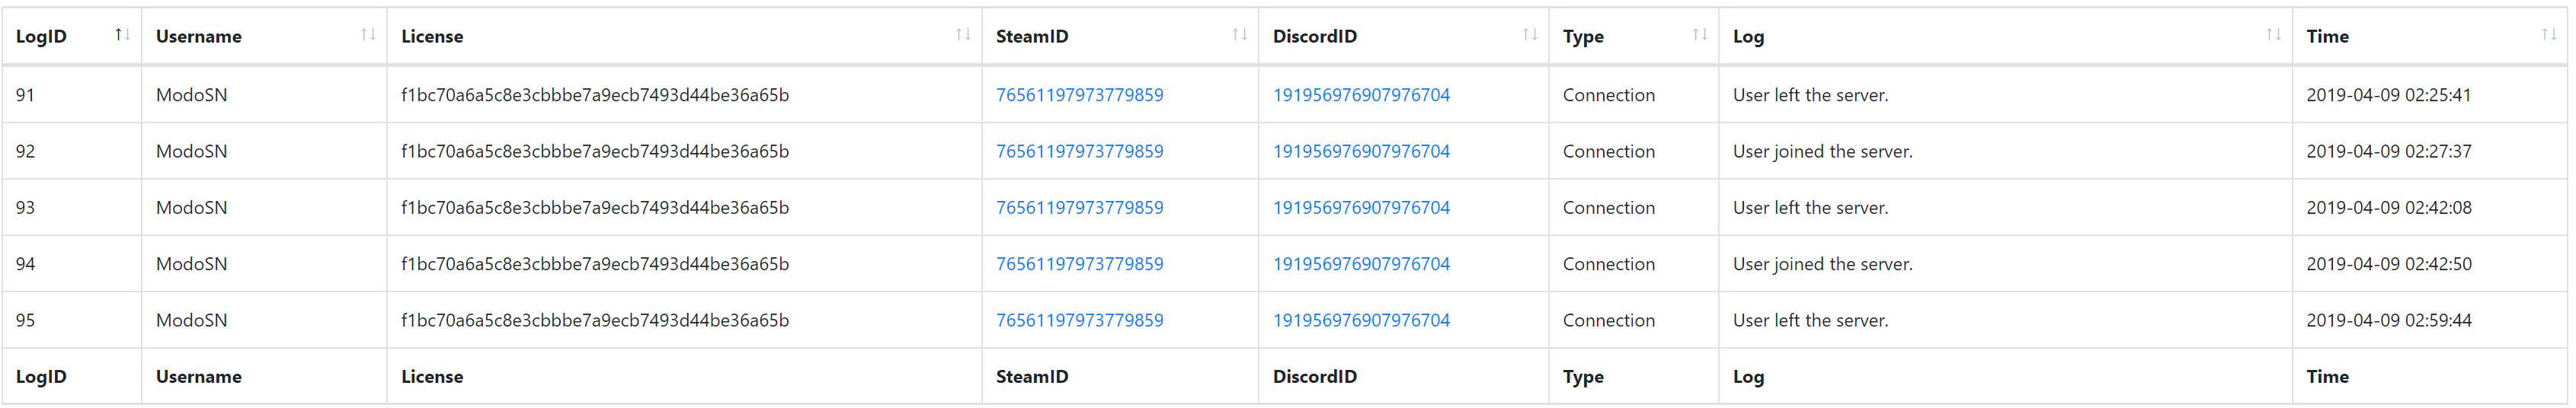Open DiscordID link in LogID 94 row
This screenshot has width=2576, height=408.
(x=1360, y=264)
